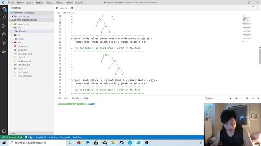
Task: Switch to the 输出 Output panel tab
Action: click(66, 98)
